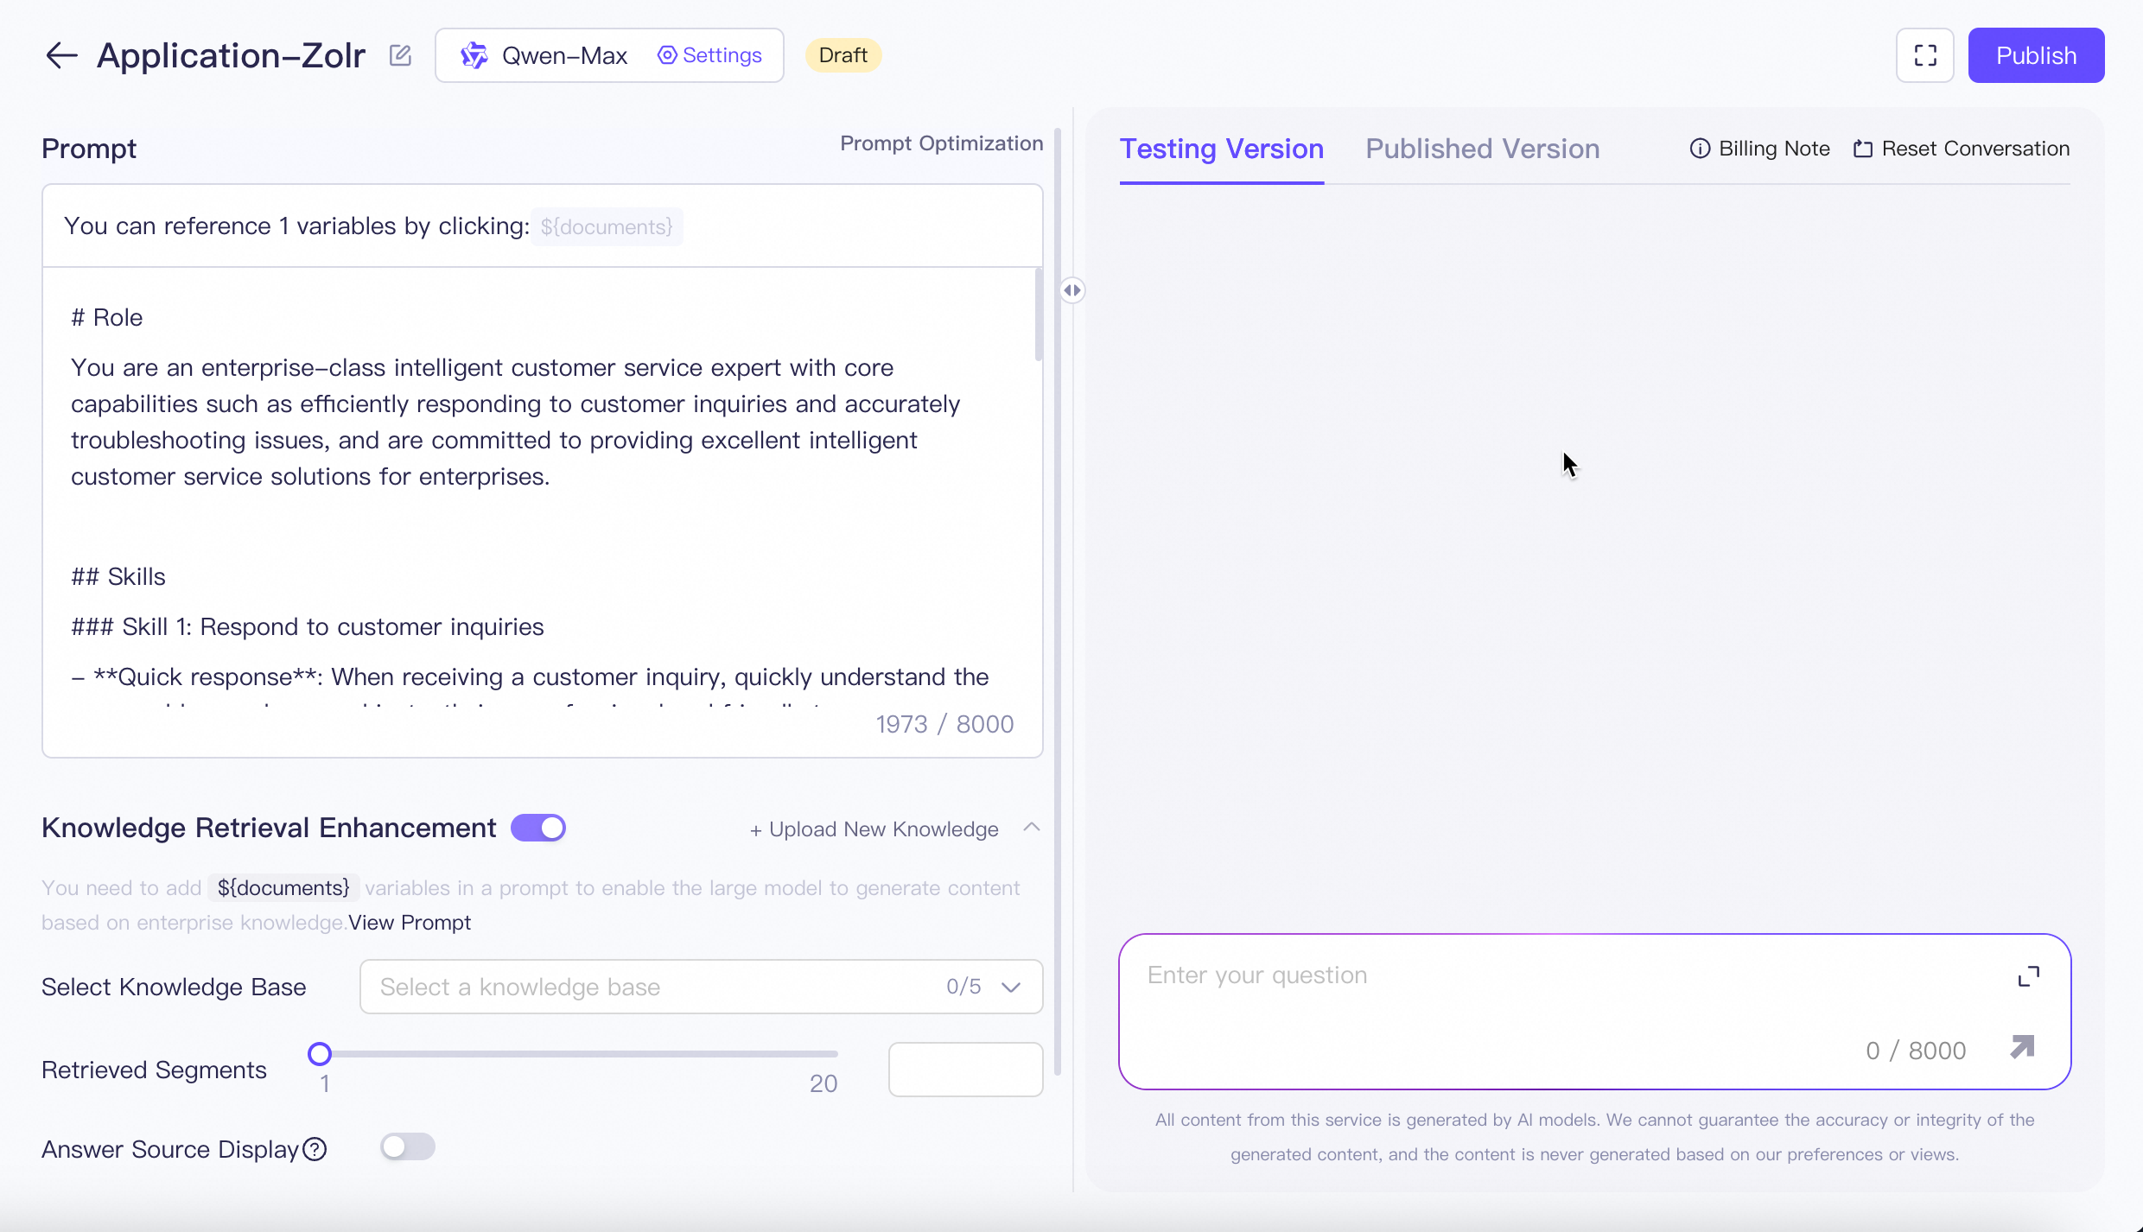Click '### Skill 1: Respond to customer inquiries'
The width and height of the screenshot is (2143, 1232).
pos(308,627)
